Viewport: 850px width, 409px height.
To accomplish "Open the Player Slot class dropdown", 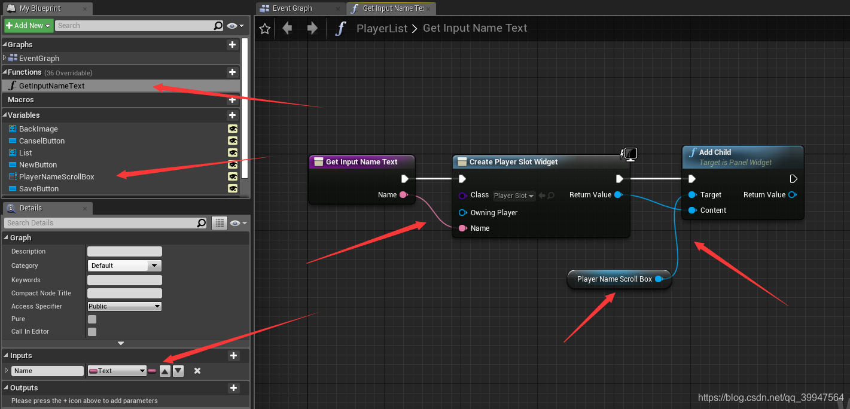I will tap(514, 196).
